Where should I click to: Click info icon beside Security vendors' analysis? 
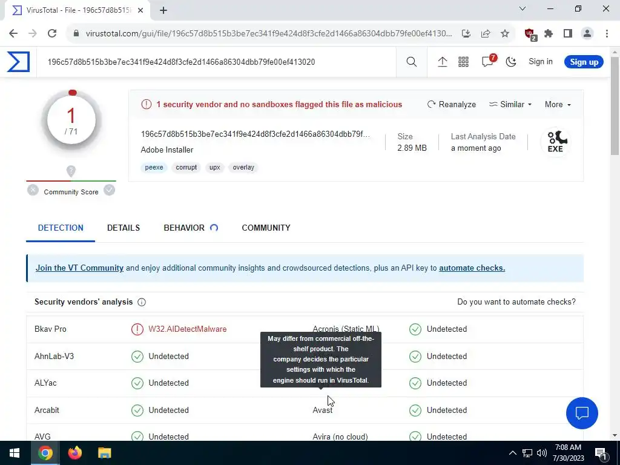click(x=142, y=302)
